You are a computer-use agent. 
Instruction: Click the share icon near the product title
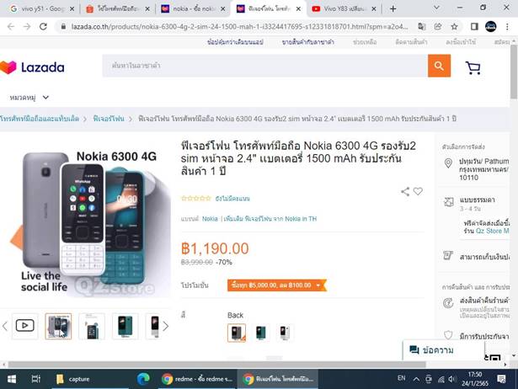point(405,191)
